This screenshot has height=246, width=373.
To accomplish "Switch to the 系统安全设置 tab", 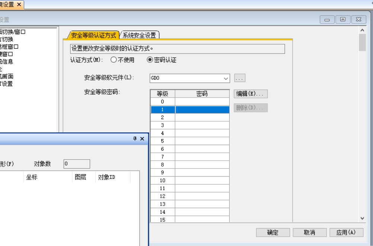I will click(139, 35).
